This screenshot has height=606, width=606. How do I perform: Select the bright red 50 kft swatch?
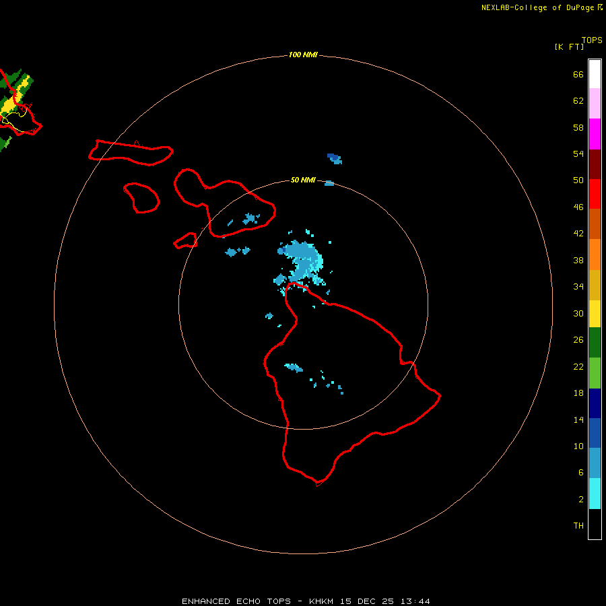(595, 194)
